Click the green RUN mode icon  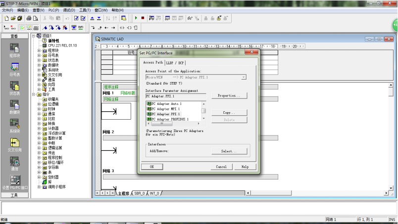tap(136, 18)
